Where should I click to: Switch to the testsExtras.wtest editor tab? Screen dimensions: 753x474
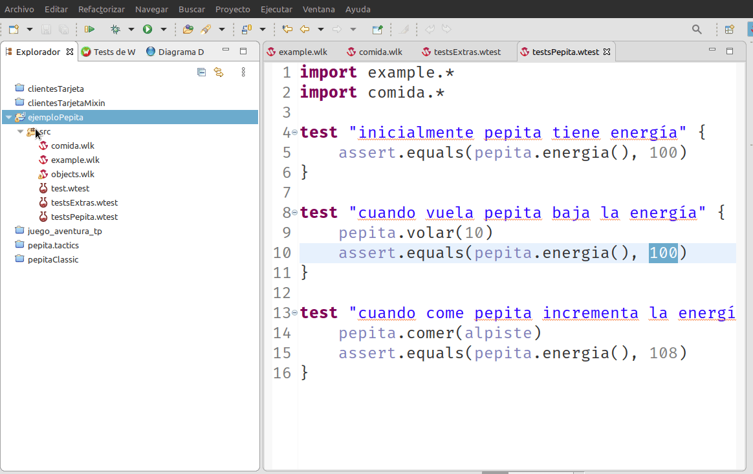[x=467, y=52]
